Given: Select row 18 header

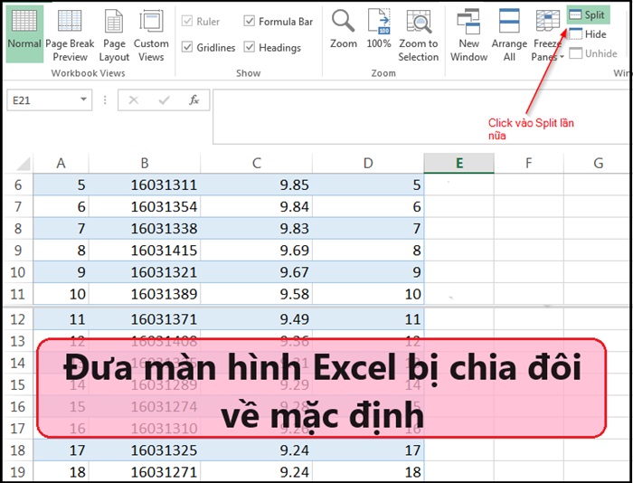Looking at the screenshot, I should click(x=18, y=450).
